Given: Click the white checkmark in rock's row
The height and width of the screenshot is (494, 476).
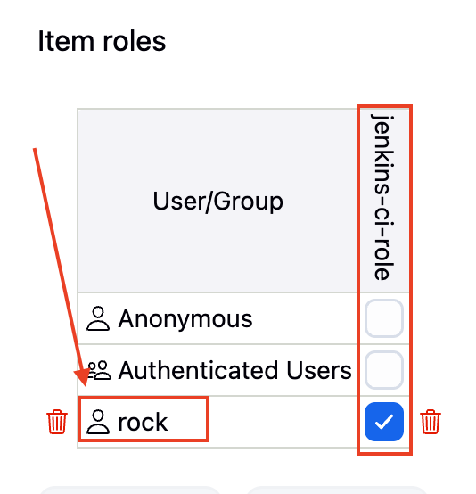Looking at the screenshot, I should click(x=384, y=422).
